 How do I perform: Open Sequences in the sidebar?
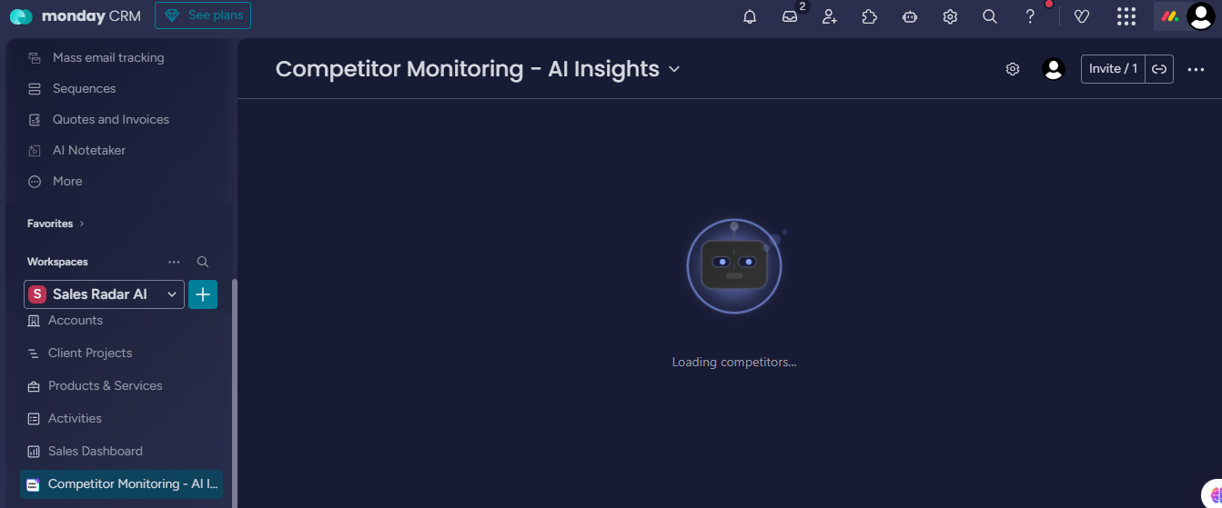[x=84, y=88]
